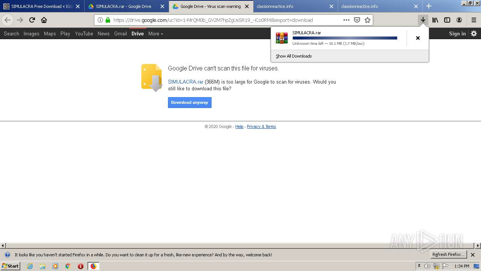The height and width of the screenshot is (271, 481).
Task: Open the SIMULACRA.rar file link
Action: 186,82
